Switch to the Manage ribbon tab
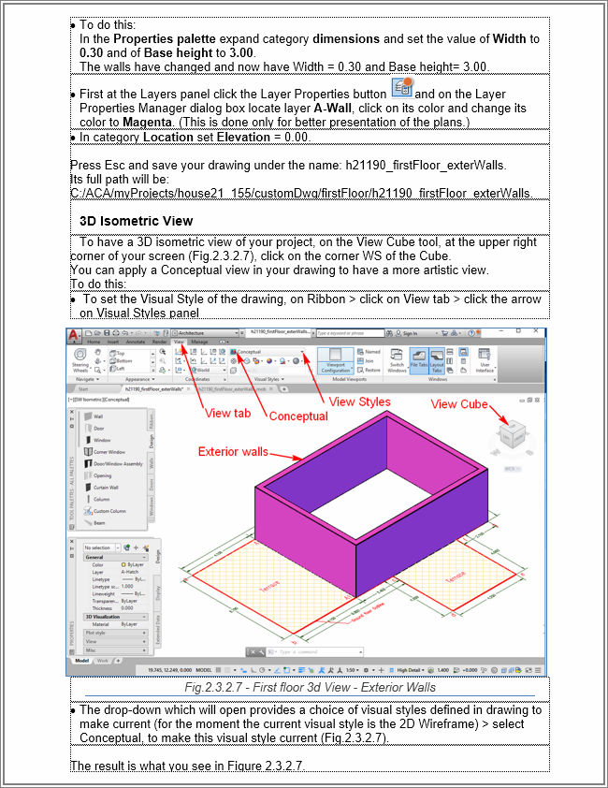The width and height of the screenshot is (608, 788). coord(199,342)
